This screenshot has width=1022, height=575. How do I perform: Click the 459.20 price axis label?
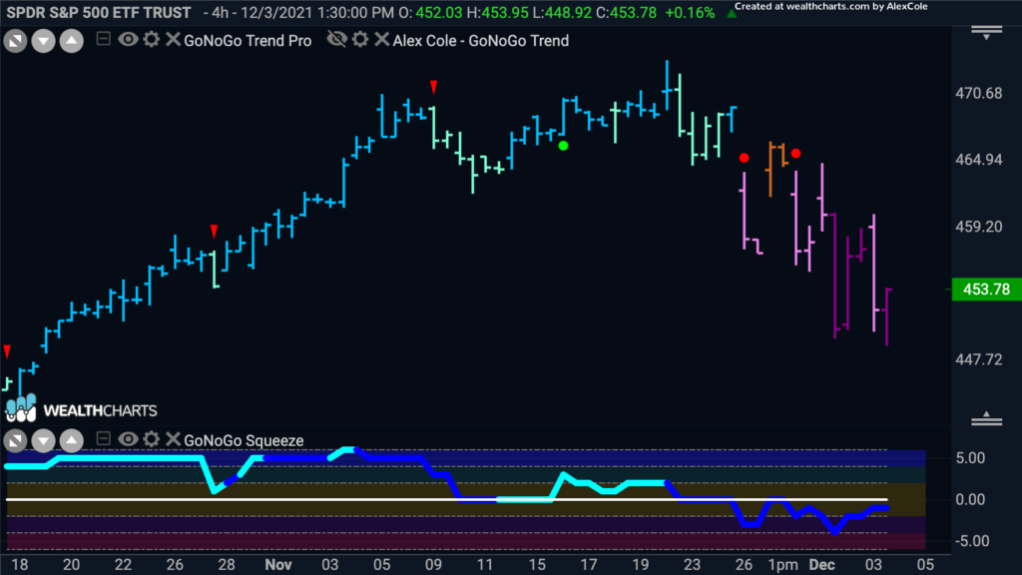pyautogui.click(x=979, y=227)
